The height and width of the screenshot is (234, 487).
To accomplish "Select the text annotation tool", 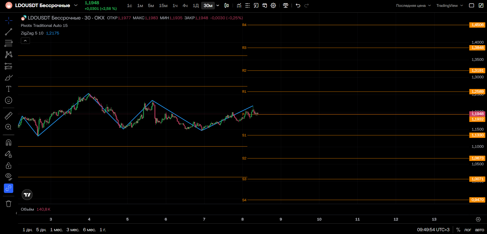I will (x=9, y=89).
